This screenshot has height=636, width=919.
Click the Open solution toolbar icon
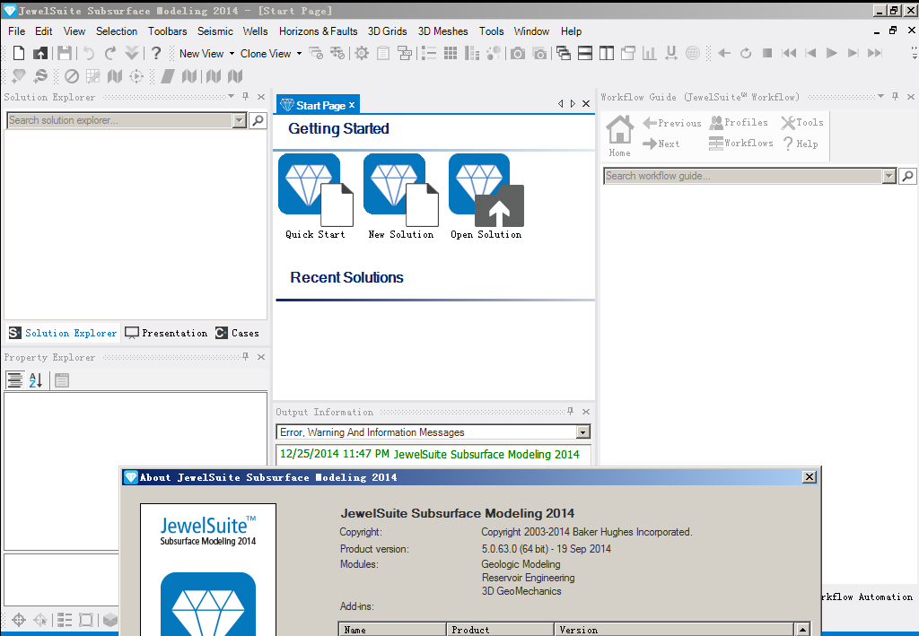[x=39, y=53]
